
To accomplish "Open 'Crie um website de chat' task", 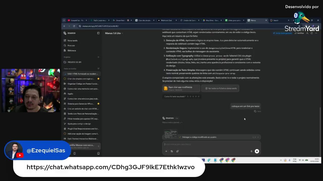I will click(x=82, y=109).
